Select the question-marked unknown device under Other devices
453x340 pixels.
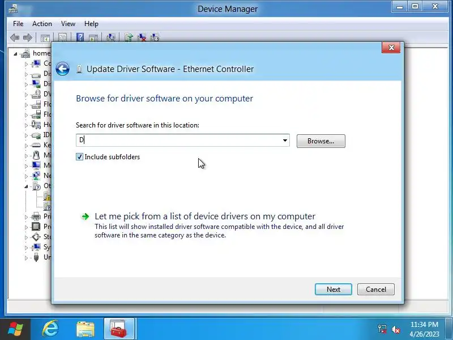pos(47,206)
